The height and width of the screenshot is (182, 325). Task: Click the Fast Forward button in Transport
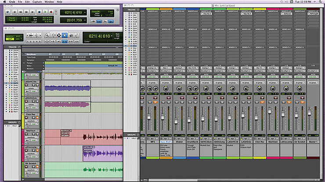click(26, 12)
